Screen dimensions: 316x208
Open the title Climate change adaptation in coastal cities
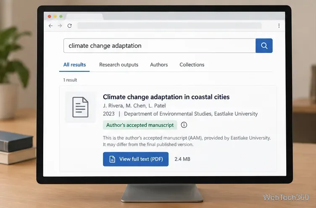point(166,97)
